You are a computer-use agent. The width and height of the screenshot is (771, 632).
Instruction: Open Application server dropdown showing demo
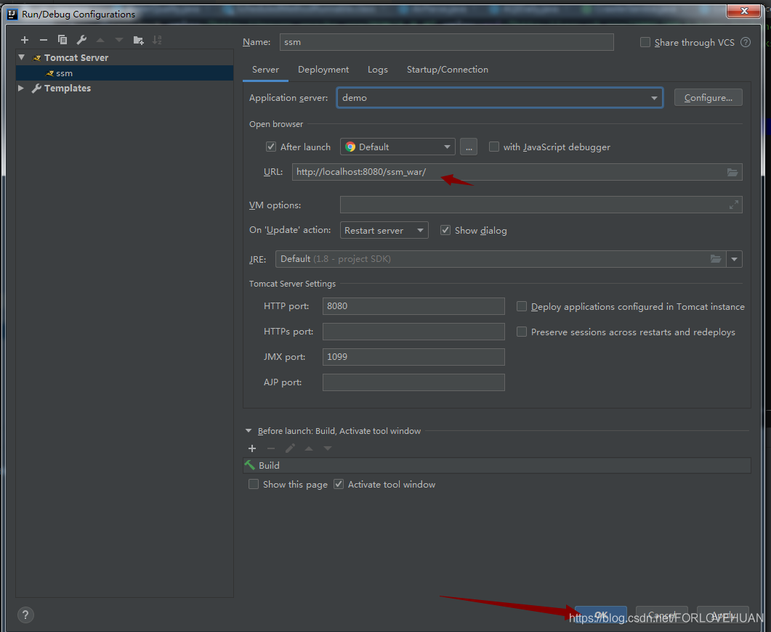point(499,98)
